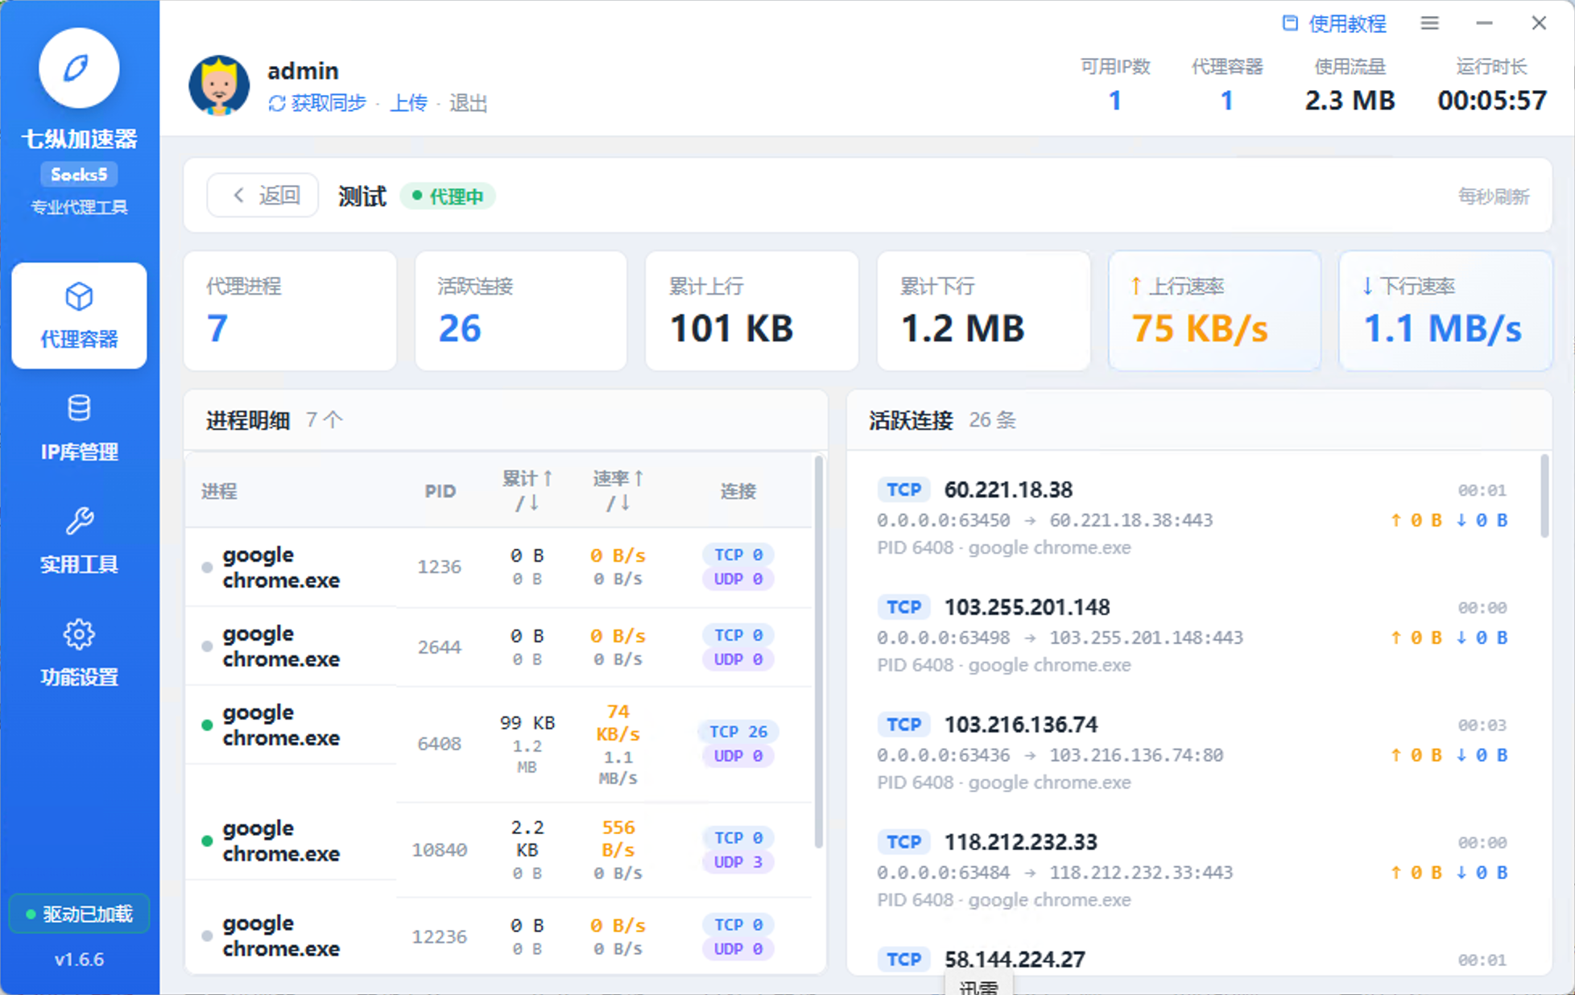1575x995 pixels.
Task: Click the 驱动已加载 status badge
Action: click(x=79, y=914)
